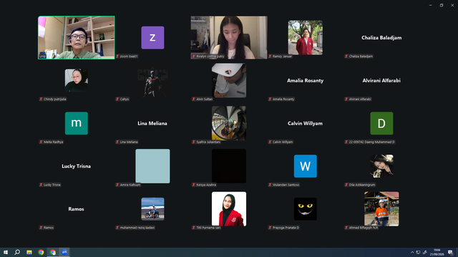458x257 pixels.
Task: Click the muted mic icon beside Chaliza Baladjam label
Action: [346, 56]
